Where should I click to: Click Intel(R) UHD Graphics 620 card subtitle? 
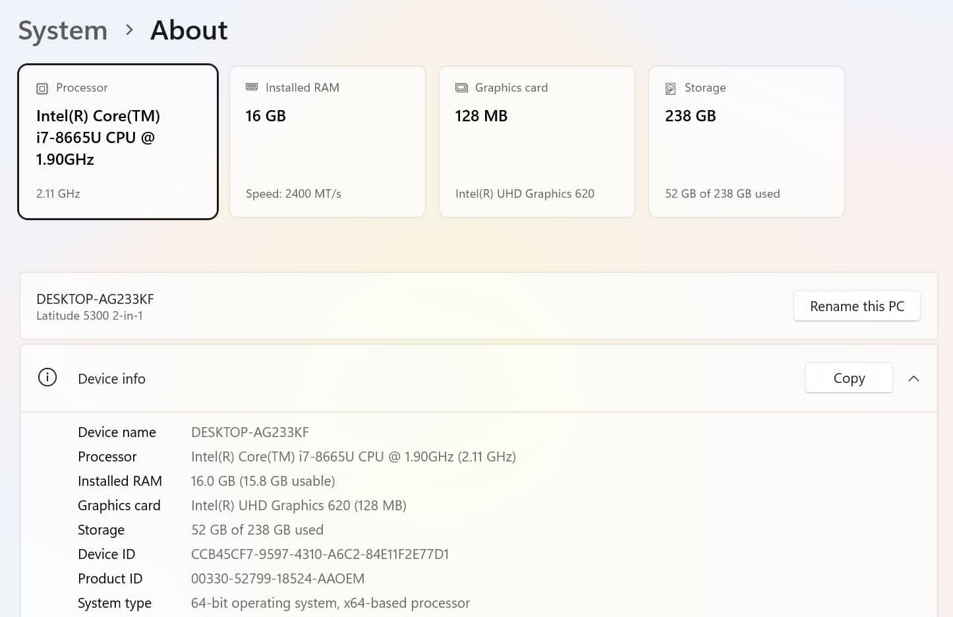click(525, 194)
